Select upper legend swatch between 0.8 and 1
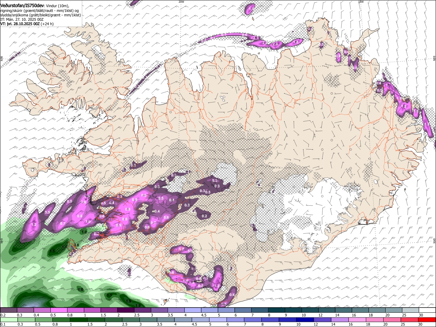Screen dimensions: 436x327 (75, 310)
